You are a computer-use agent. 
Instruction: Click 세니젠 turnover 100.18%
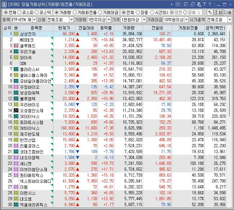(x=197, y=164)
